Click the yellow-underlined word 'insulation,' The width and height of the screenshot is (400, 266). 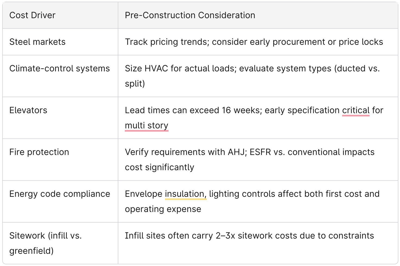[186, 194]
